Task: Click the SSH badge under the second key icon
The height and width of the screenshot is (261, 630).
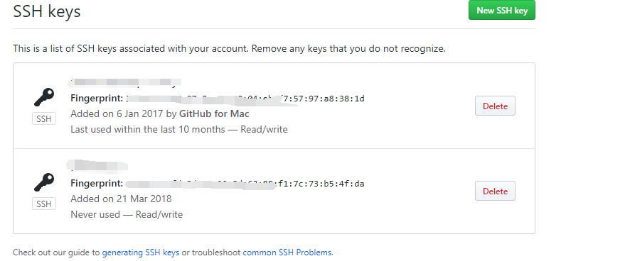Action: (44, 204)
